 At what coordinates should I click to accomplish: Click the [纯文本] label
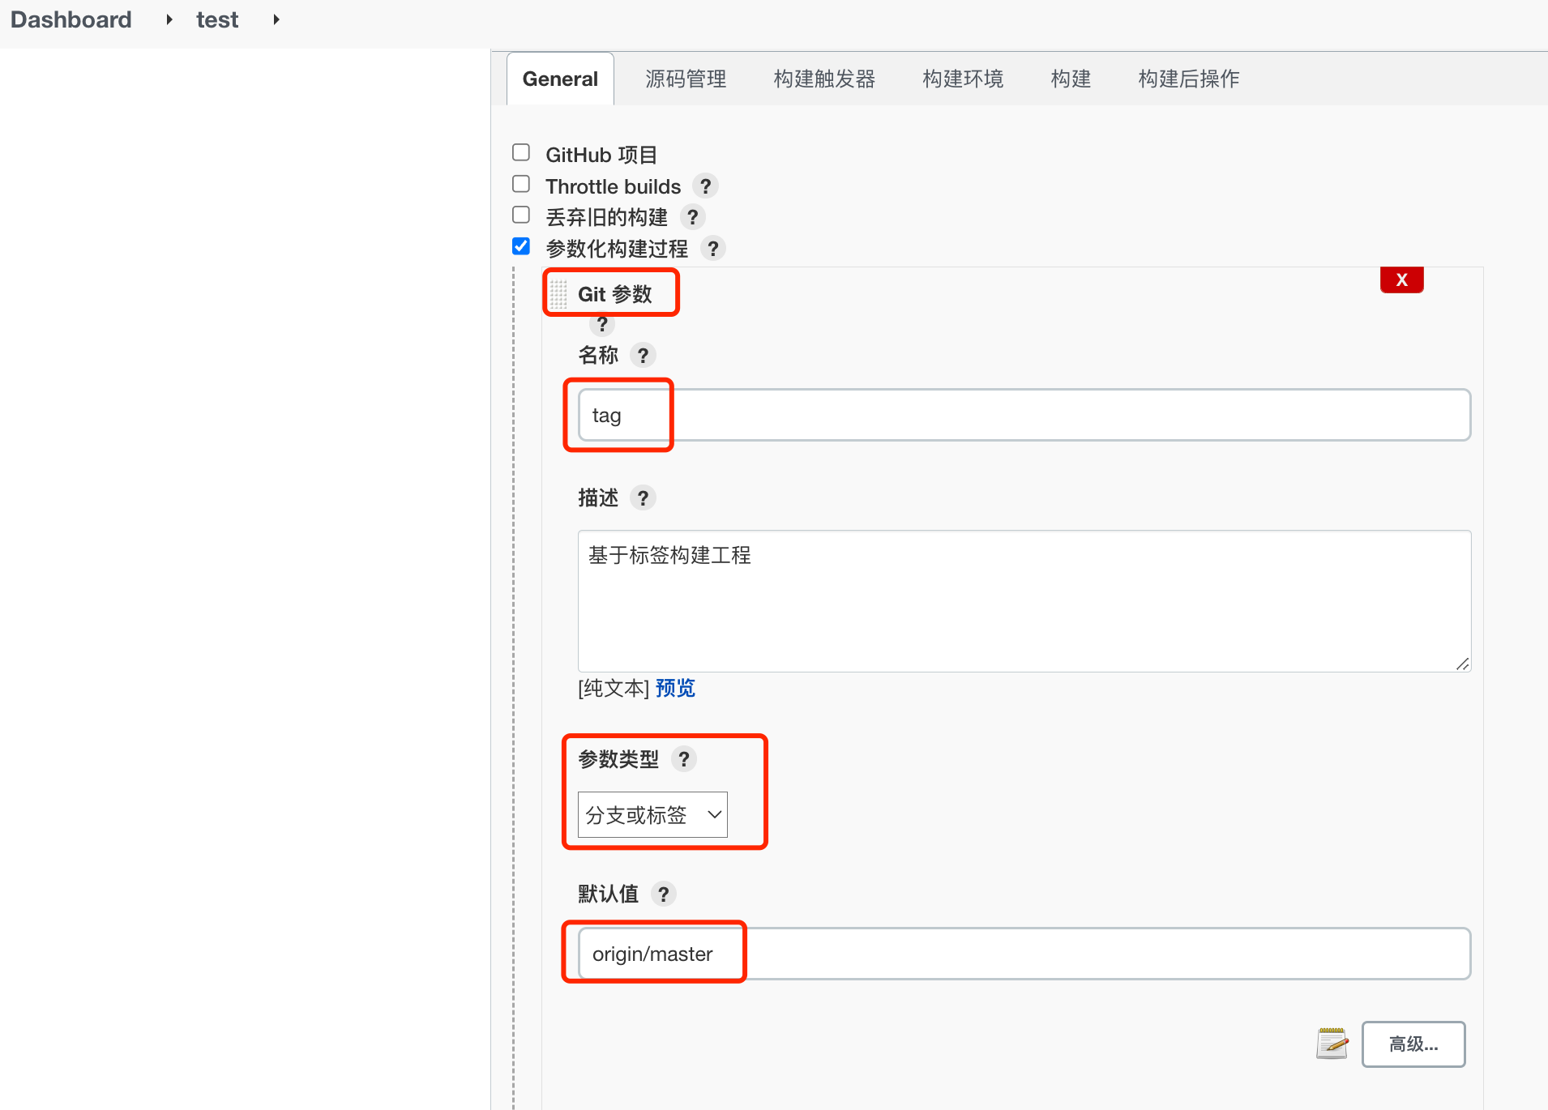[614, 688]
